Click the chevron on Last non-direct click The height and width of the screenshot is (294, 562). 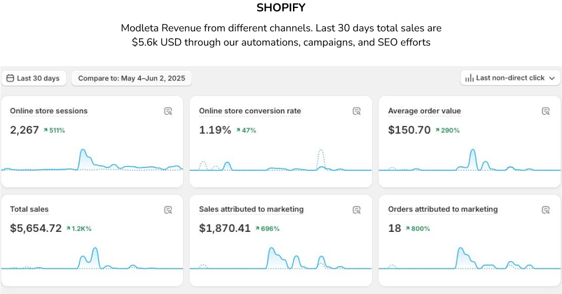(x=552, y=78)
